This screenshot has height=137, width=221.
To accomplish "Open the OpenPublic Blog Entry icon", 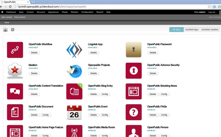I will (x=74, y=92).
